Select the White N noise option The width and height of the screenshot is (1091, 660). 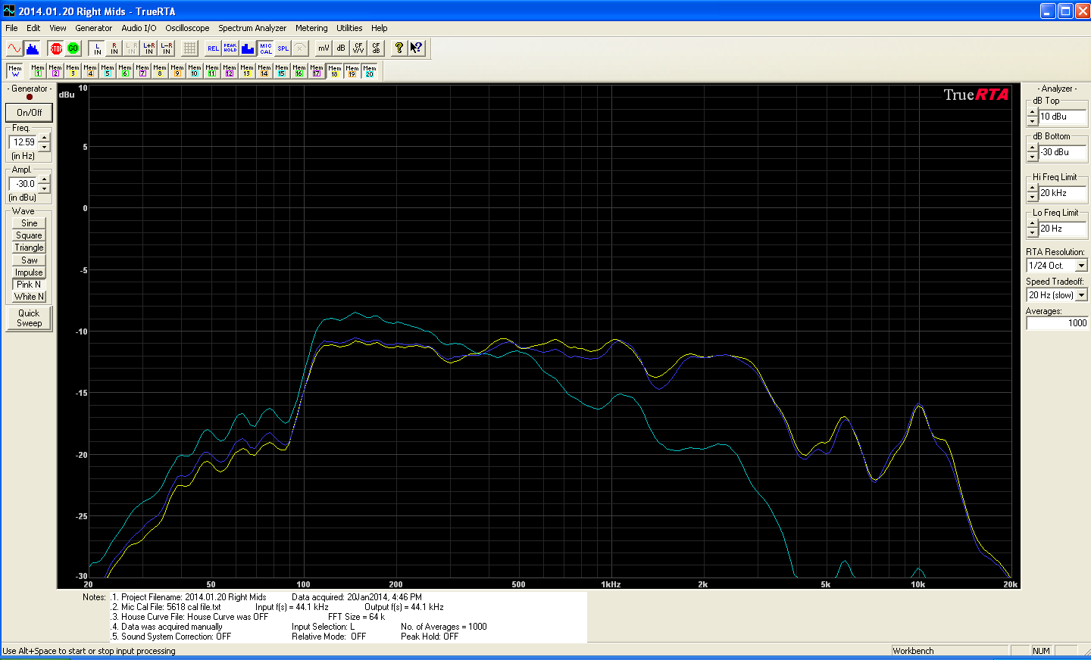coord(30,297)
